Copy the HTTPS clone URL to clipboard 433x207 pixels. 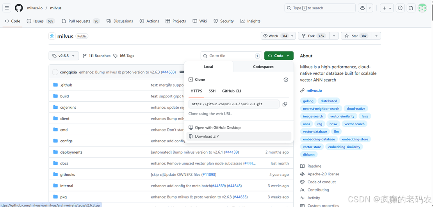point(285,104)
